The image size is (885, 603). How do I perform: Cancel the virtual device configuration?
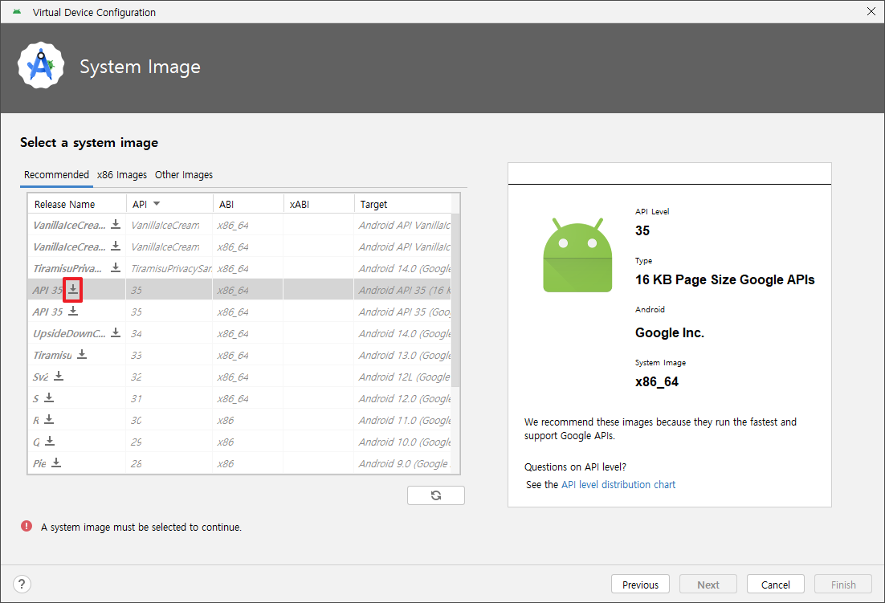click(776, 585)
